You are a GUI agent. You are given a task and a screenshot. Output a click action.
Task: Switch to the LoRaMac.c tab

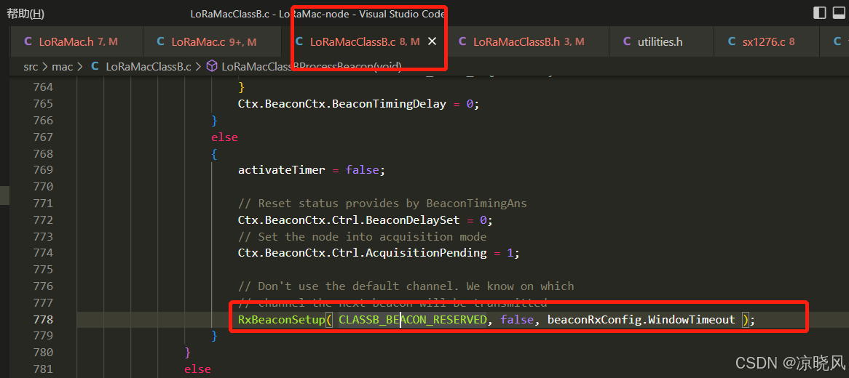[213, 41]
